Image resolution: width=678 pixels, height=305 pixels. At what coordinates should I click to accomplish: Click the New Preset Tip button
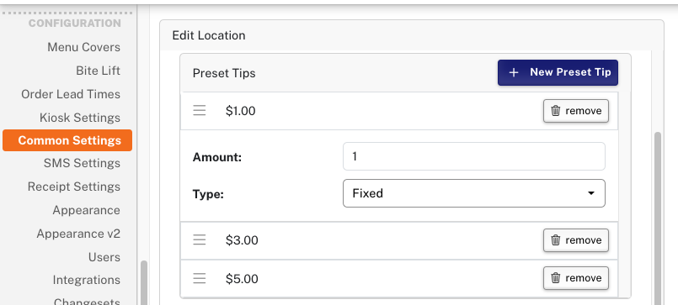(x=558, y=72)
